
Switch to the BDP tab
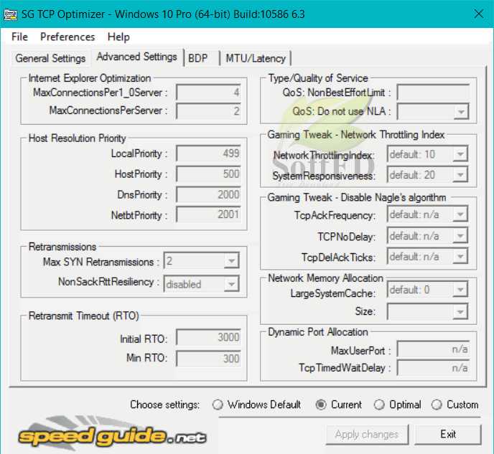201,58
